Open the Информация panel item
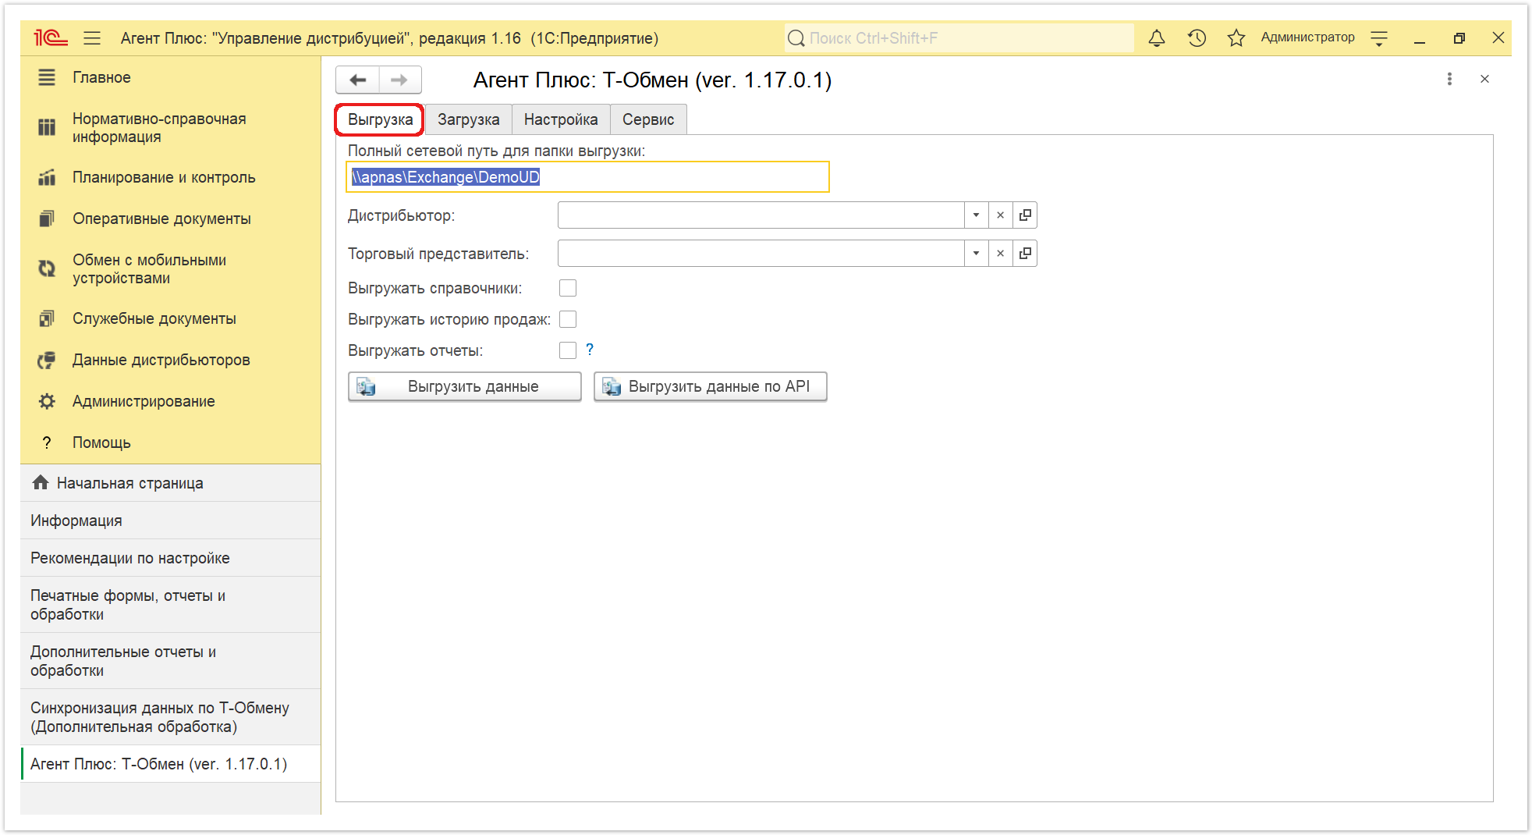Image resolution: width=1532 pixels, height=835 pixels. 170,521
